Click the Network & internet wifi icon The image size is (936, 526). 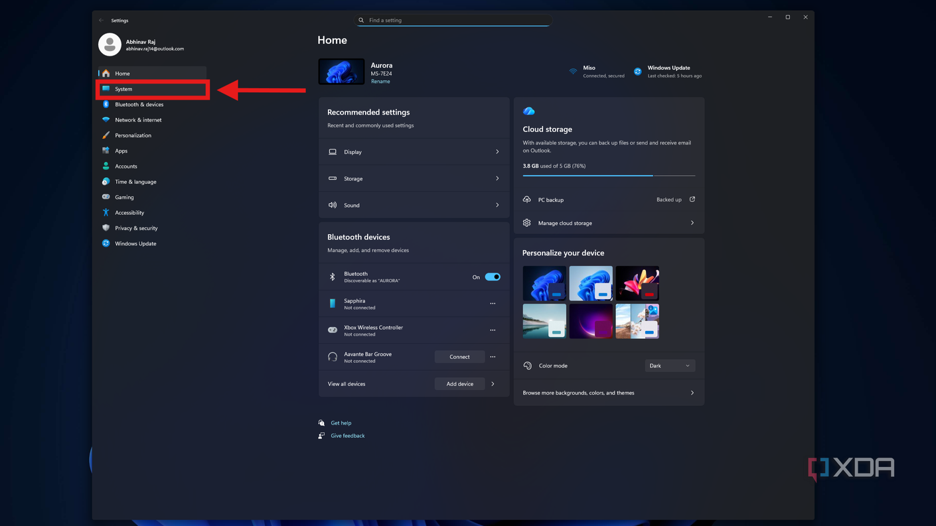click(106, 119)
